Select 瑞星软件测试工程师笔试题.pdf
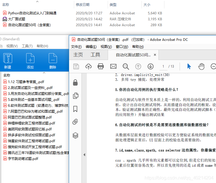Image resolution: width=216 pixels, height=183 pixels. (31, 141)
